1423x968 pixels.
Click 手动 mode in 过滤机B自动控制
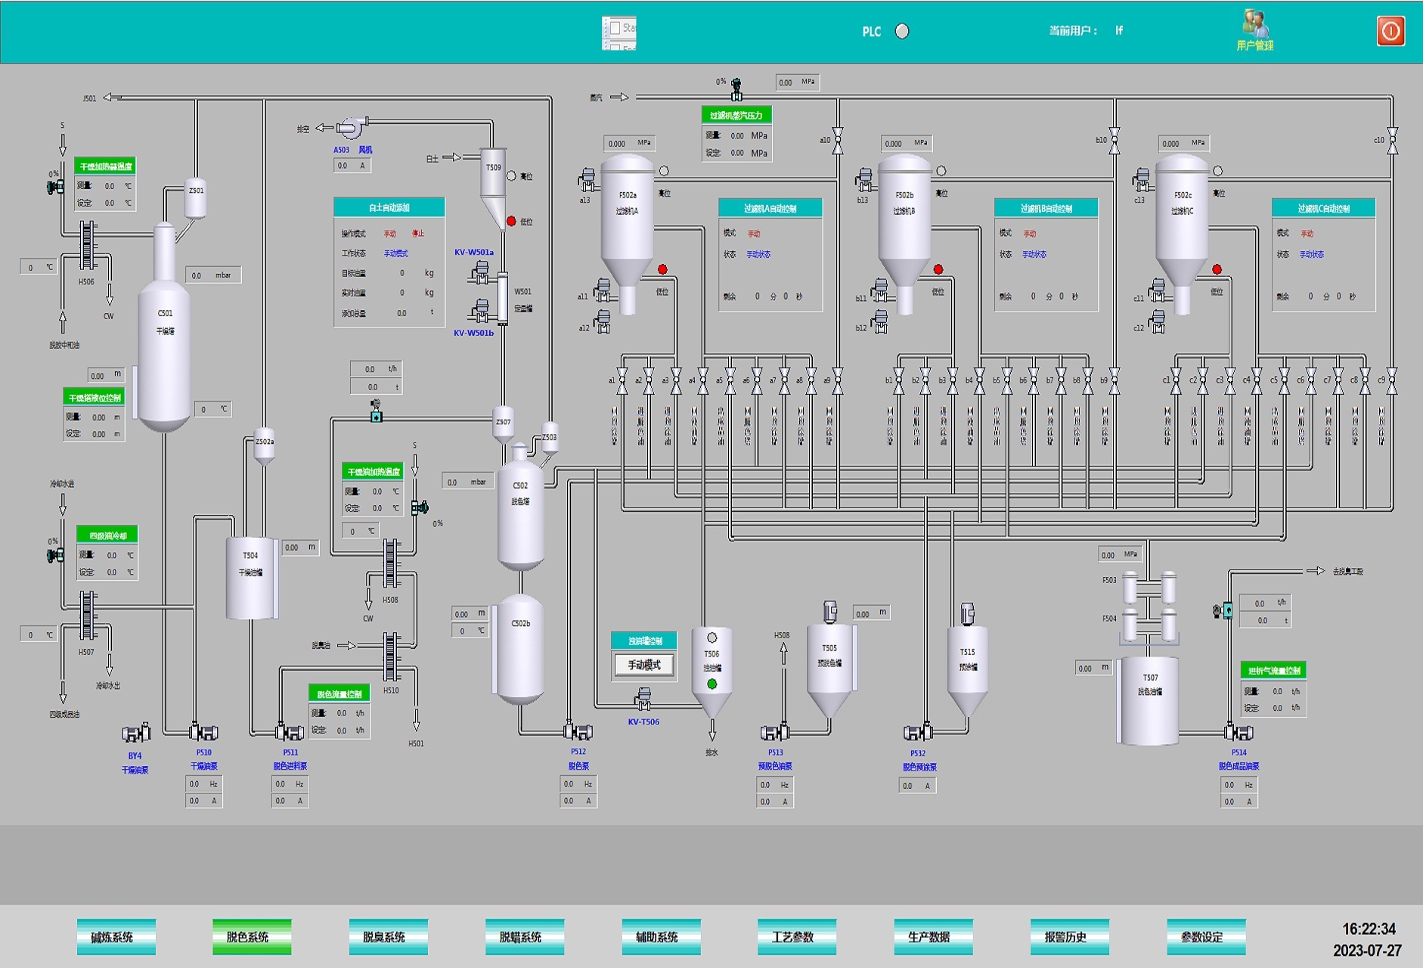(x=1030, y=234)
